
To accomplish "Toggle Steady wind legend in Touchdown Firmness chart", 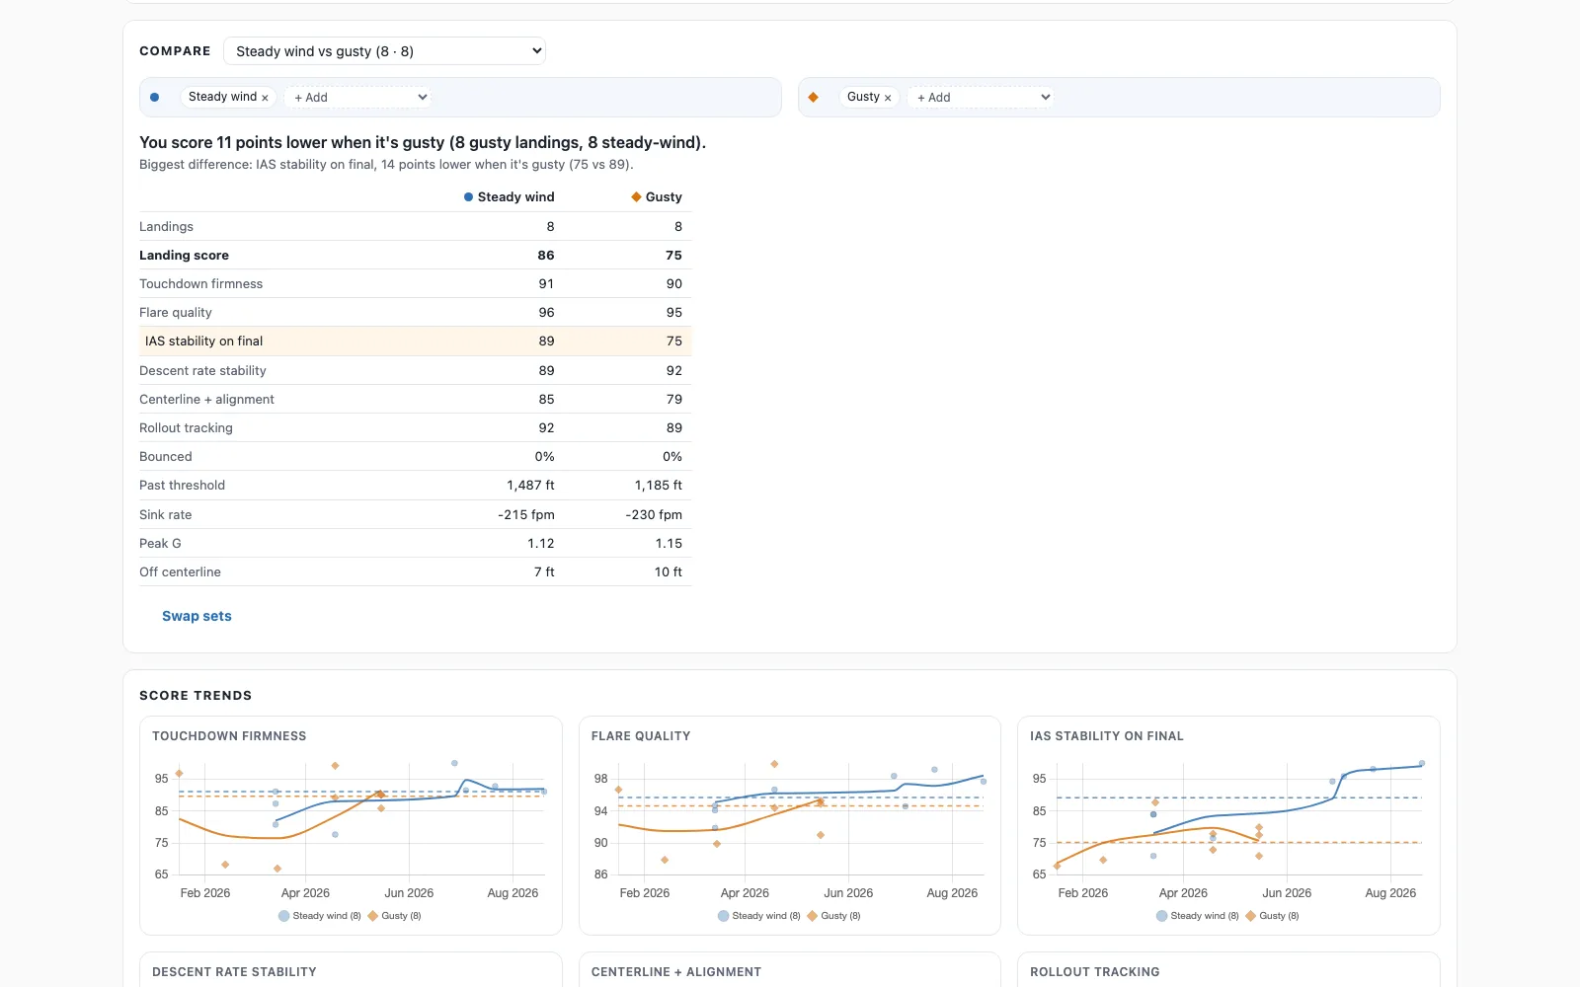I will click(320, 916).
